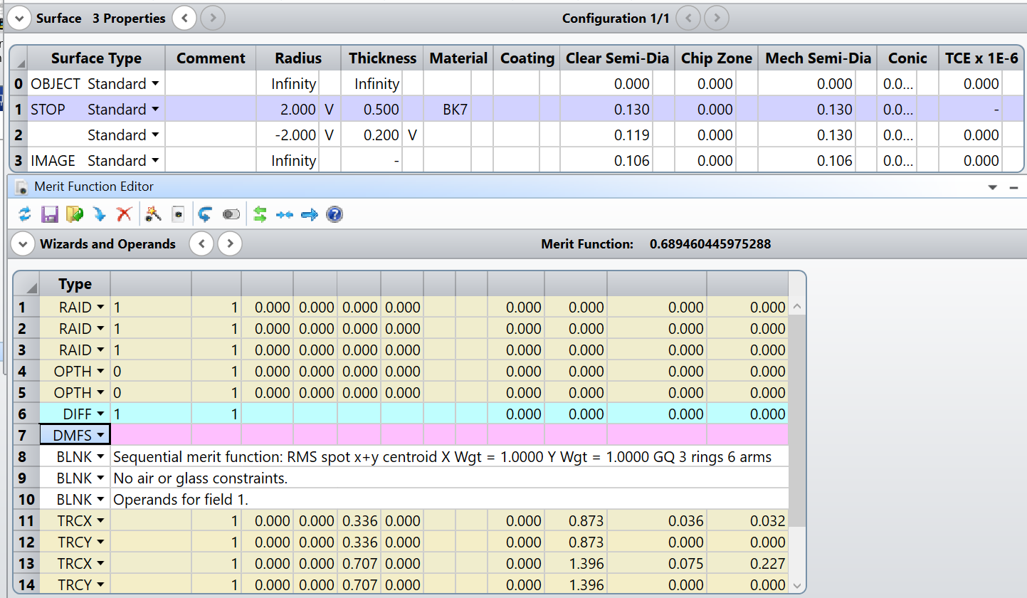Open the Optimization Wizard wand icon
The width and height of the screenshot is (1027, 598).
[152, 214]
